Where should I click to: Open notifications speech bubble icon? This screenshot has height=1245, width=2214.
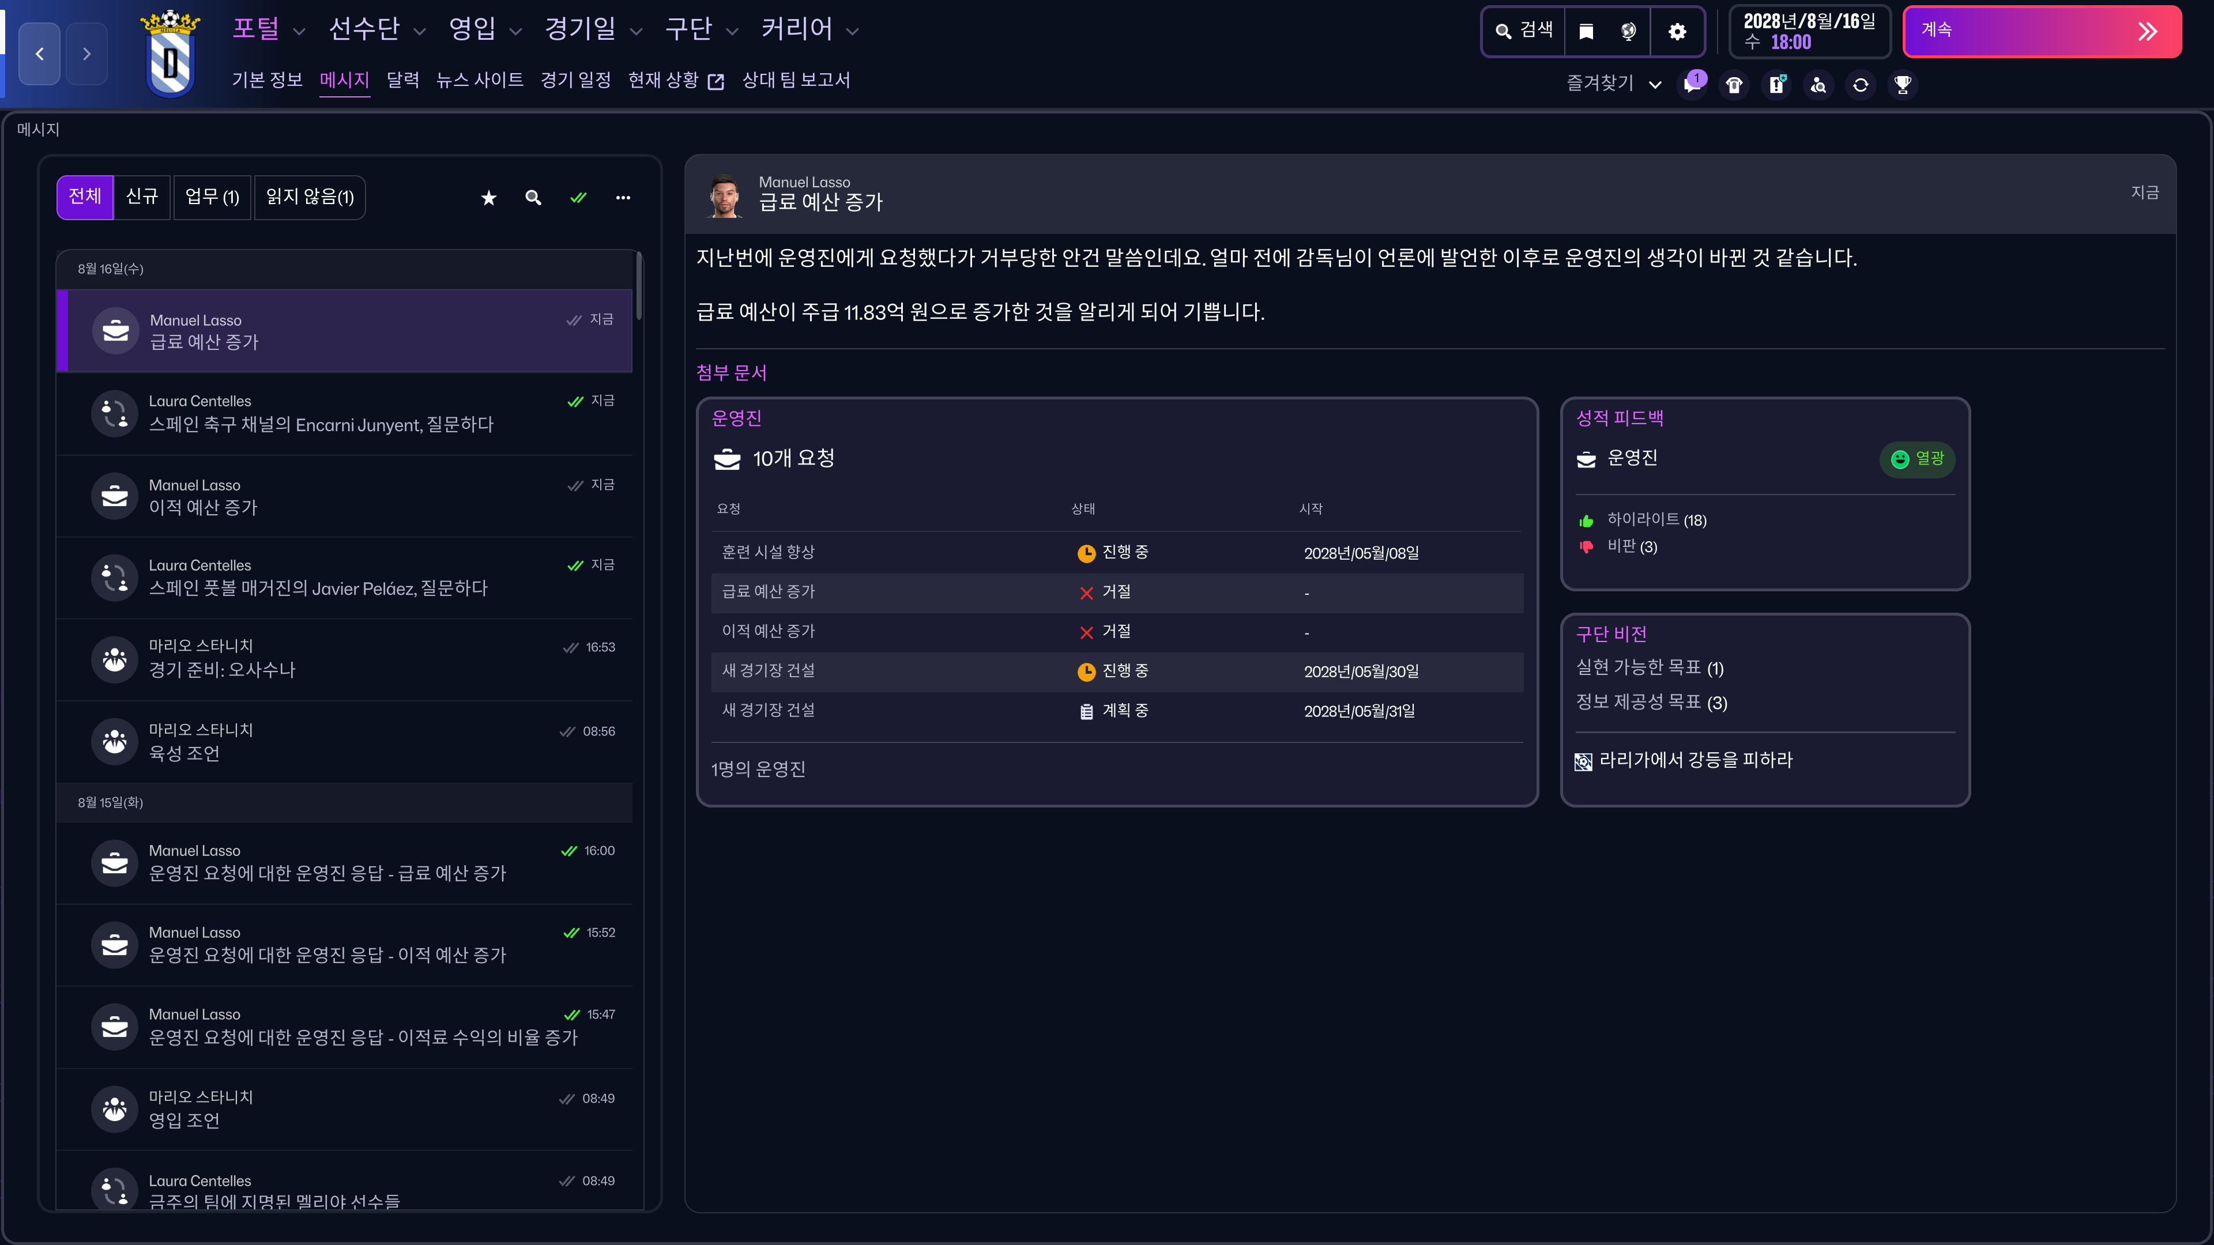pyautogui.click(x=1692, y=85)
